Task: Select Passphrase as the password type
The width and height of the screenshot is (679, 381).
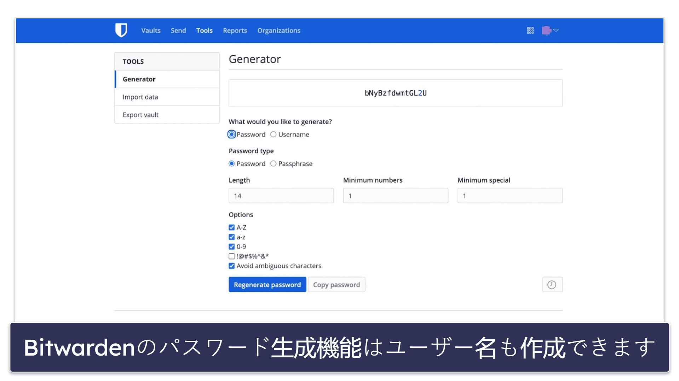Action: click(x=273, y=164)
